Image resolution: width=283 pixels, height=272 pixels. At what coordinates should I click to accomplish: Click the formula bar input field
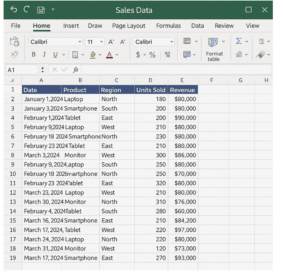tap(176, 70)
